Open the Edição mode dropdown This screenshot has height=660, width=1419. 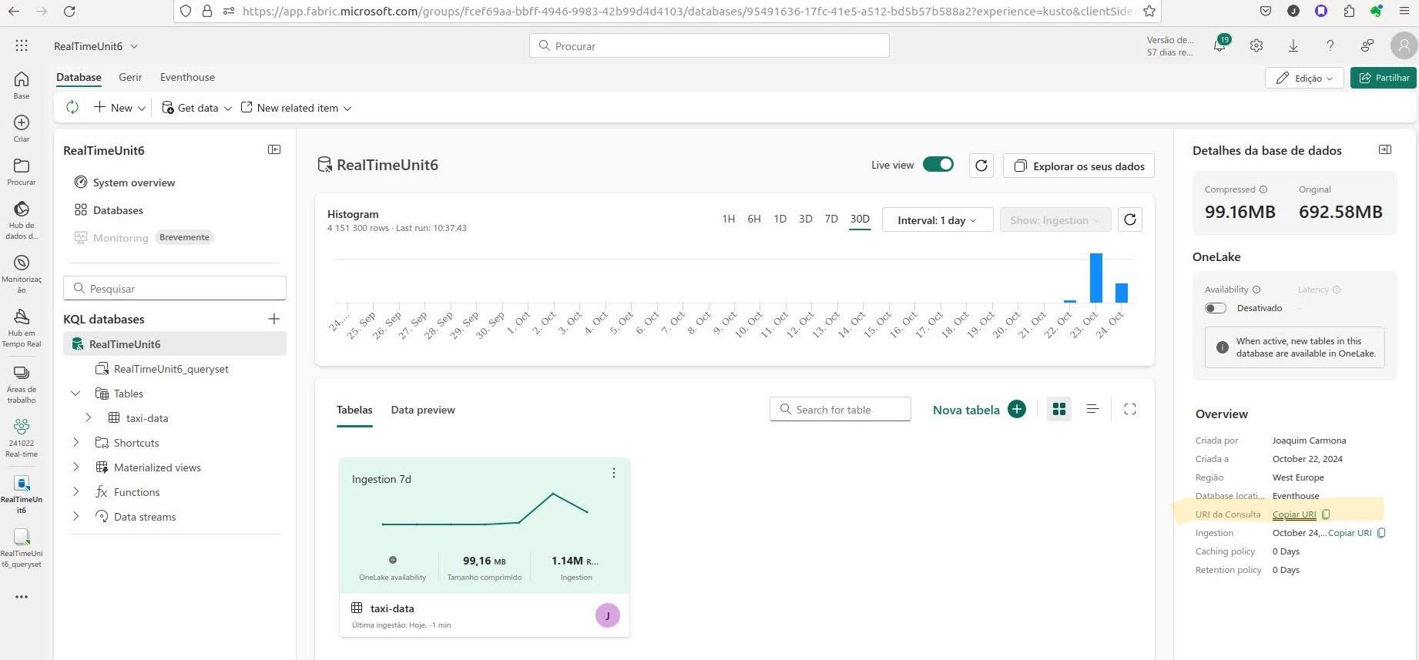pos(1304,78)
